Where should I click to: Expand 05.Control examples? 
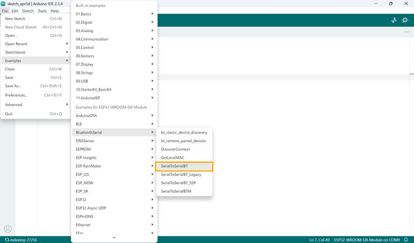[114, 48]
